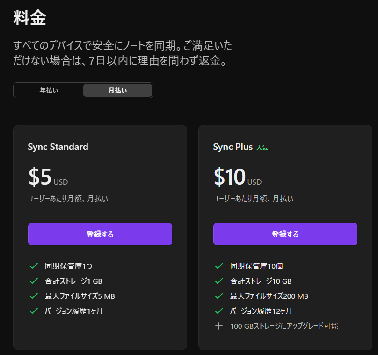Screen dimensions: 378x355
Task: Click the plus icon for 100 GB upgrade
Action: [218, 326]
